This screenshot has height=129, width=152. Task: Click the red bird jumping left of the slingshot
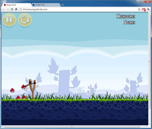(x=12, y=90)
